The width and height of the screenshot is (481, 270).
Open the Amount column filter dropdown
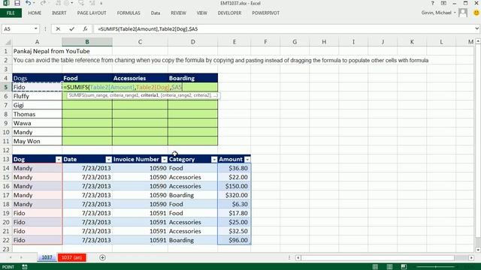pyautogui.click(x=247, y=160)
